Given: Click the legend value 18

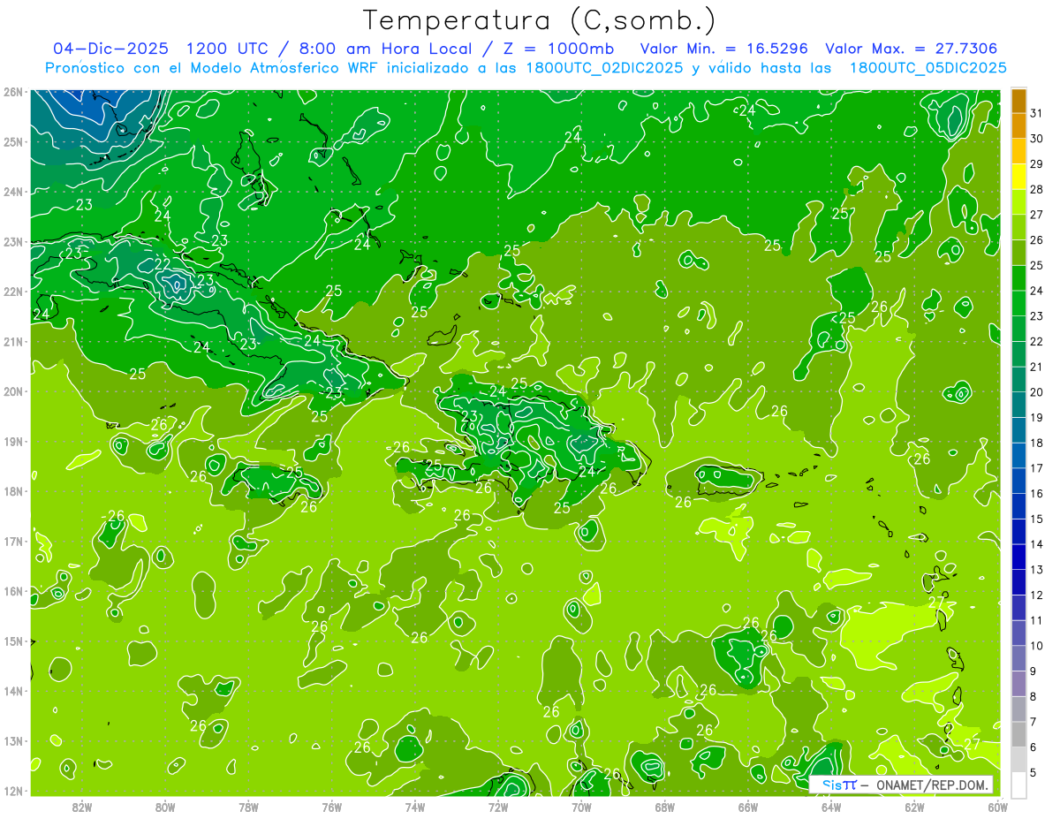Looking at the screenshot, I should (1036, 443).
